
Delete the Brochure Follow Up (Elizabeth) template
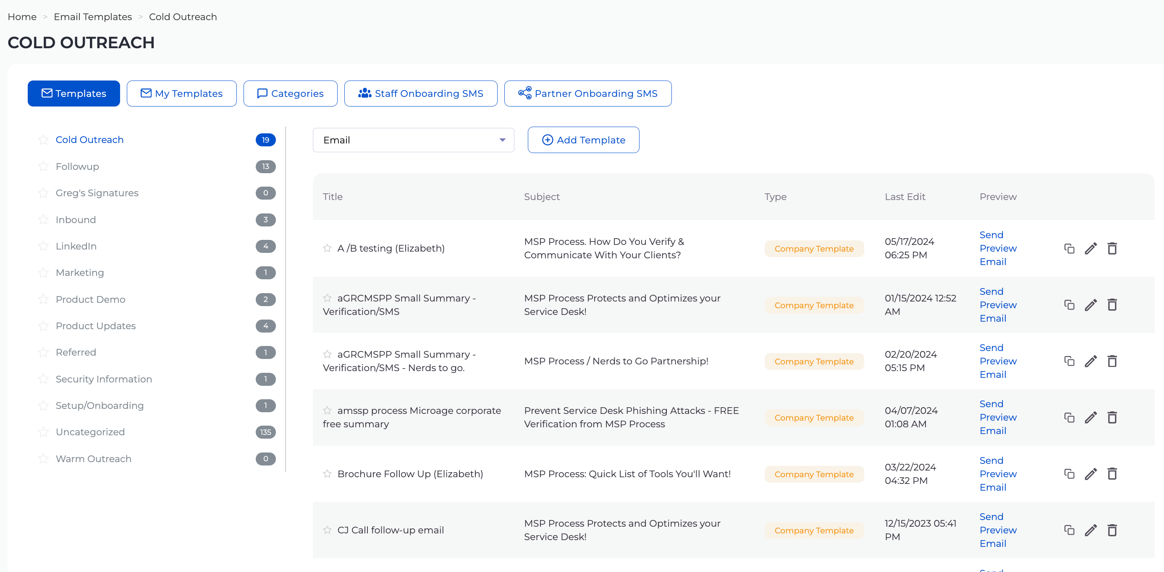pyautogui.click(x=1112, y=473)
